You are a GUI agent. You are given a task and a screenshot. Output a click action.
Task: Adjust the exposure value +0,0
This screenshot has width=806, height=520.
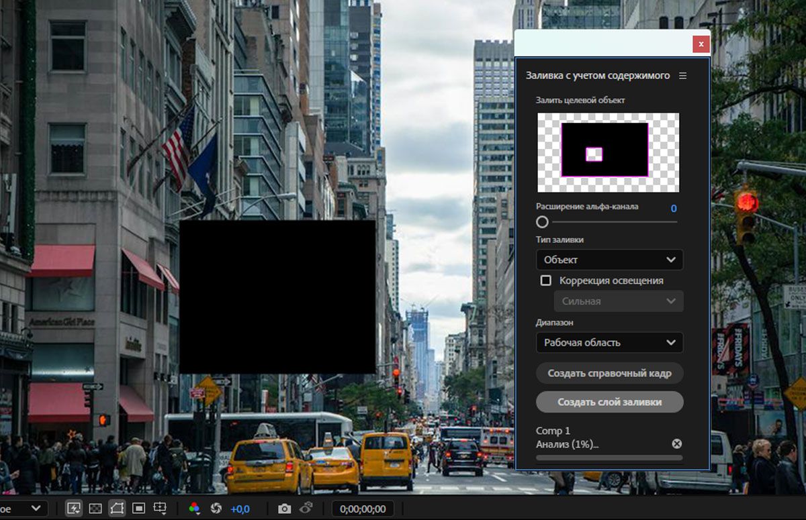coord(240,509)
